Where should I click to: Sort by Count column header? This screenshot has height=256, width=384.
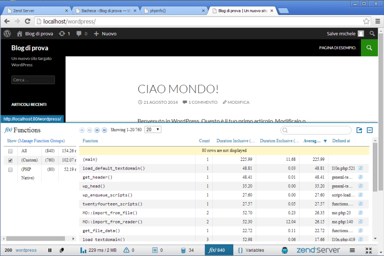pyautogui.click(x=204, y=141)
